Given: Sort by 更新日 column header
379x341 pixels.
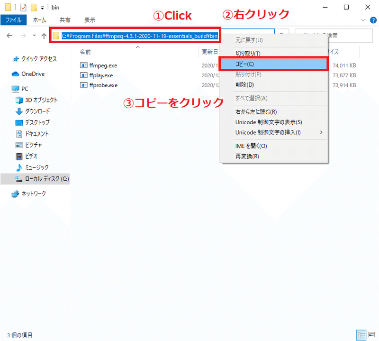Looking at the screenshot, I should tap(209, 52).
